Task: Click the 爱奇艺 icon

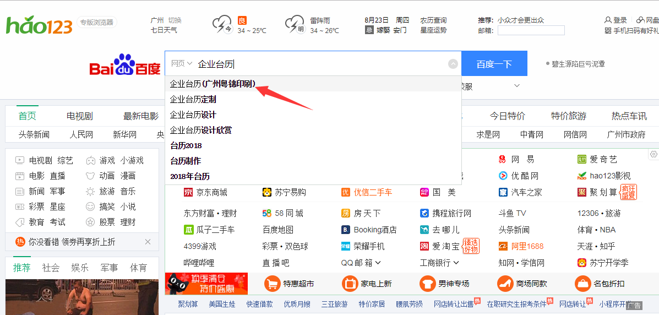Action: click(x=582, y=159)
